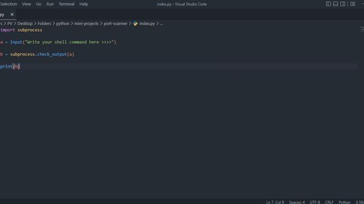The width and height of the screenshot is (364, 204).
Task: Click the Desktop breadcrumb folder
Action: (x=25, y=24)
